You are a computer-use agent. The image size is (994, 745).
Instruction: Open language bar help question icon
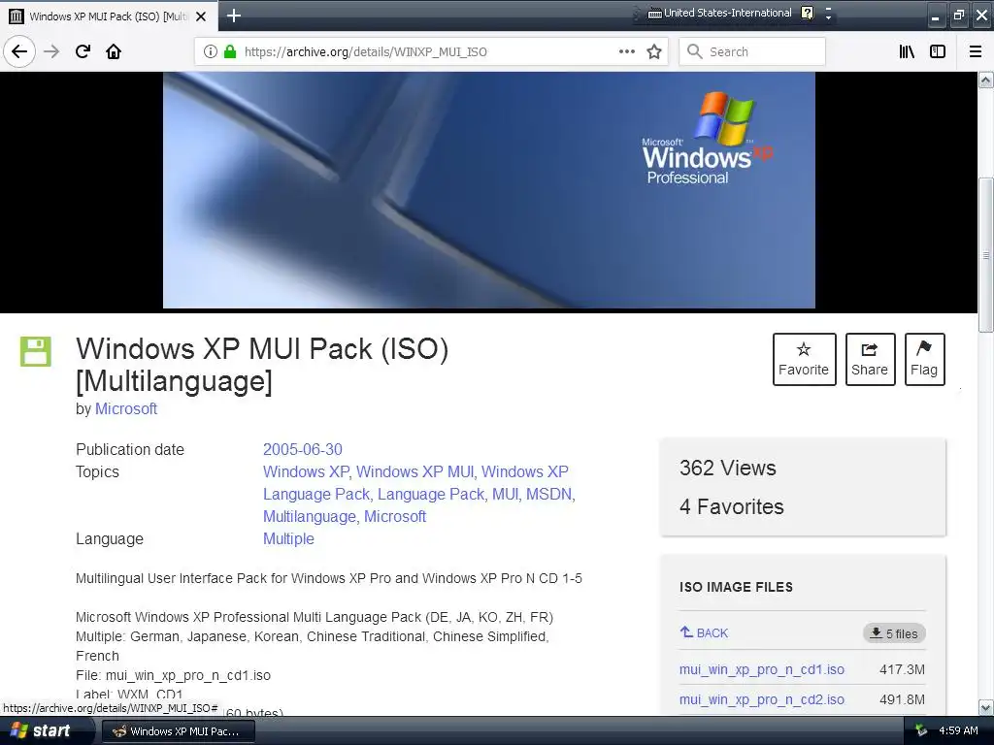click(807, 13)
